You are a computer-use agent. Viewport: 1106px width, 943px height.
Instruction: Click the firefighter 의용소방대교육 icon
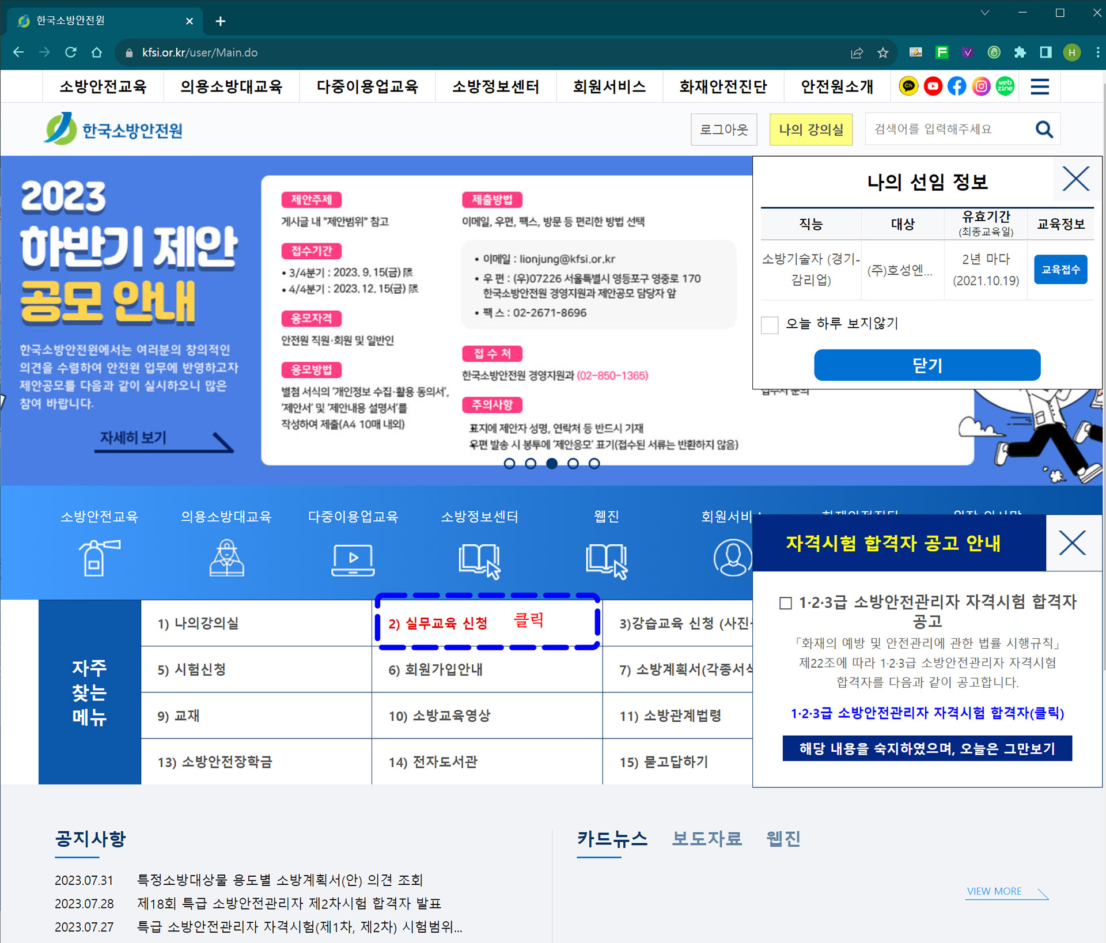click(226, 558)
